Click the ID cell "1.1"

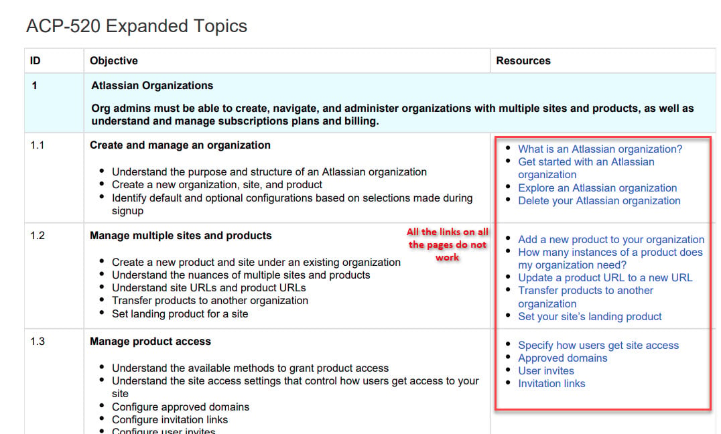pyautogui.click(x=38, y=145)
